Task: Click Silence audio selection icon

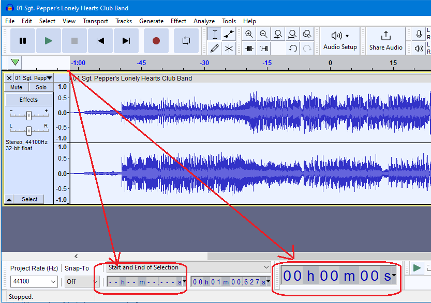Action: [263, 49]
